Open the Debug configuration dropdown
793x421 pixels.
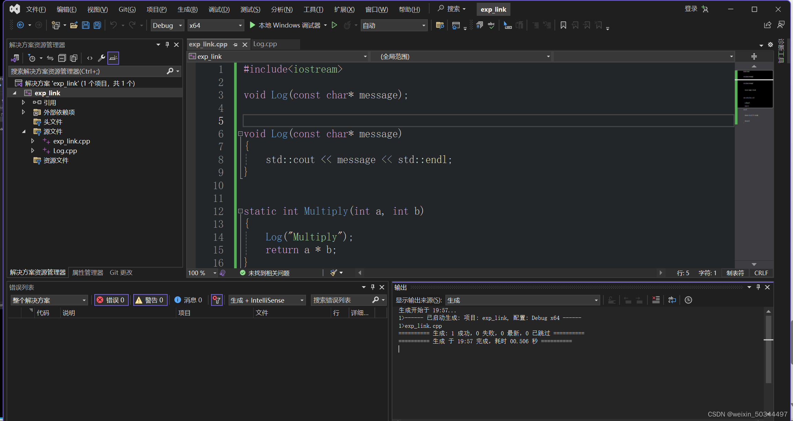167,25
